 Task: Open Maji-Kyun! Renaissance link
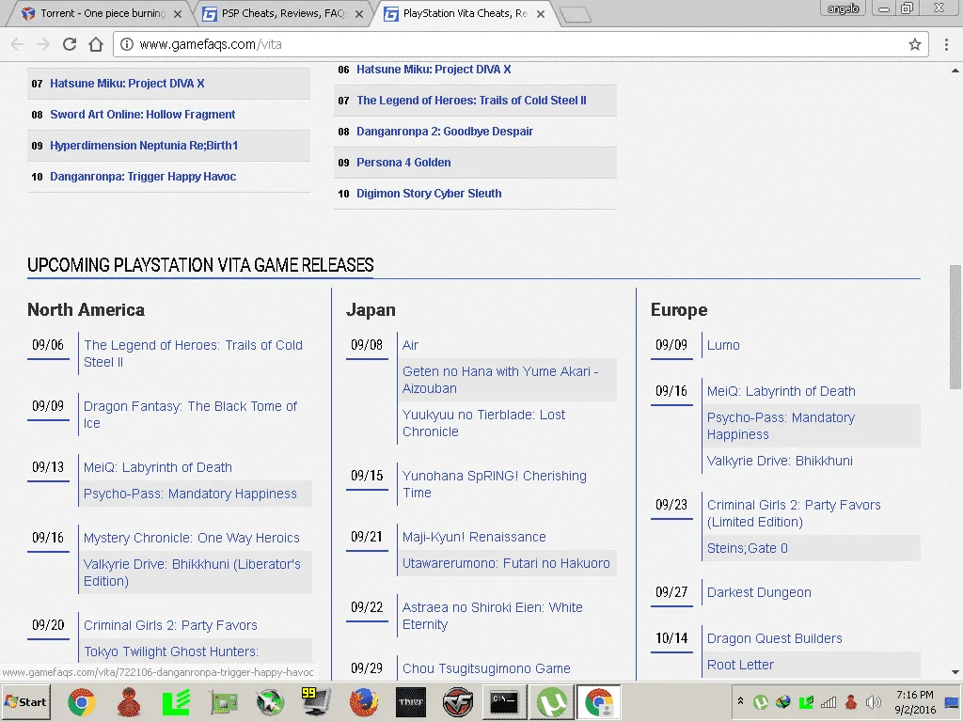pyautogui.click(x=474, y=537)
